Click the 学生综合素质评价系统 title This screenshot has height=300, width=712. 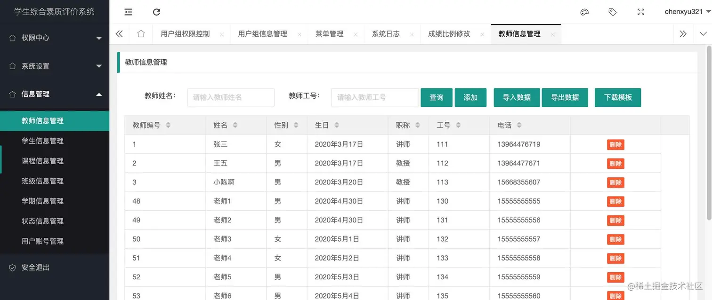point(55,12)
